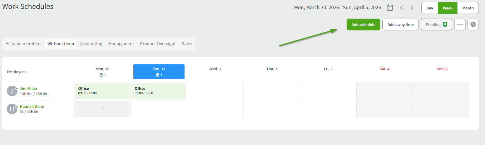
Task: Switch to Month view
Action: 468,8
